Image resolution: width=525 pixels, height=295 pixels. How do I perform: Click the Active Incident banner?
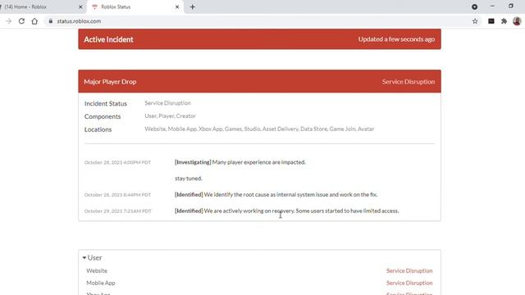259,39
